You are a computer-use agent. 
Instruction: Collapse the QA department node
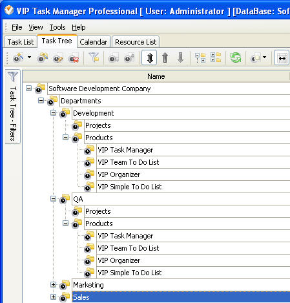tap(53, 199)
